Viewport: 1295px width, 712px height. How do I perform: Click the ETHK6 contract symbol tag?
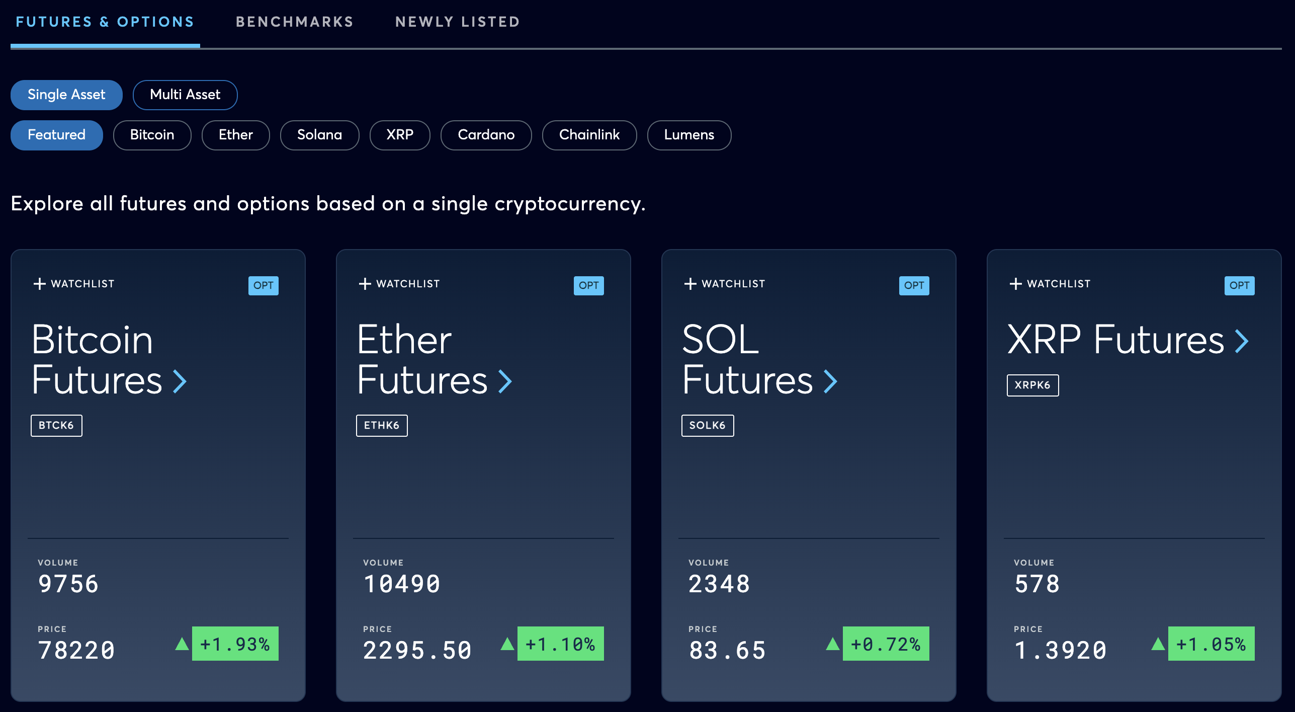(x=382, y=426)
